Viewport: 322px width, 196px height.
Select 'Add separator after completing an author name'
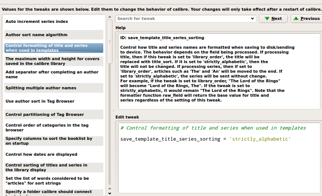tap(54, 74)
